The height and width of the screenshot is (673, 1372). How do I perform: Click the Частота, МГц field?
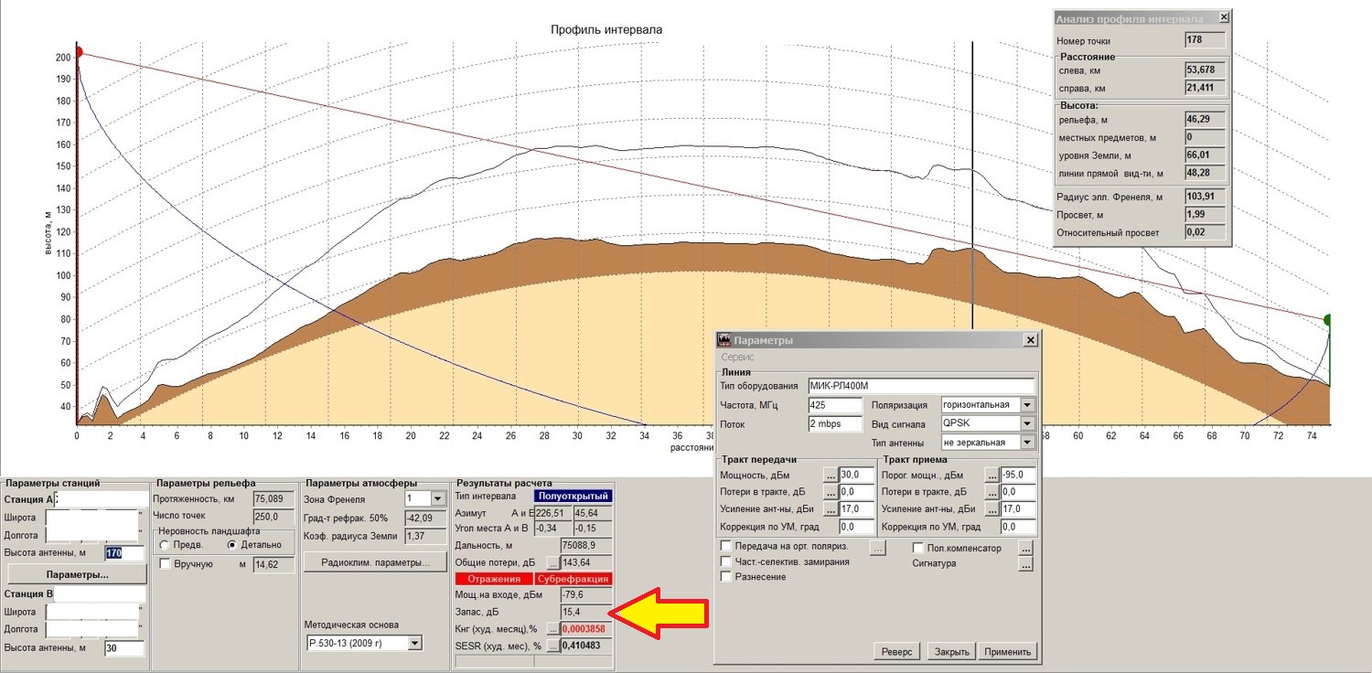coord(835,405)
